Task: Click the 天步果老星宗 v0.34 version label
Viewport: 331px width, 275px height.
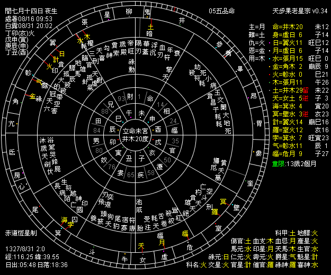Action: click(301, 11)
